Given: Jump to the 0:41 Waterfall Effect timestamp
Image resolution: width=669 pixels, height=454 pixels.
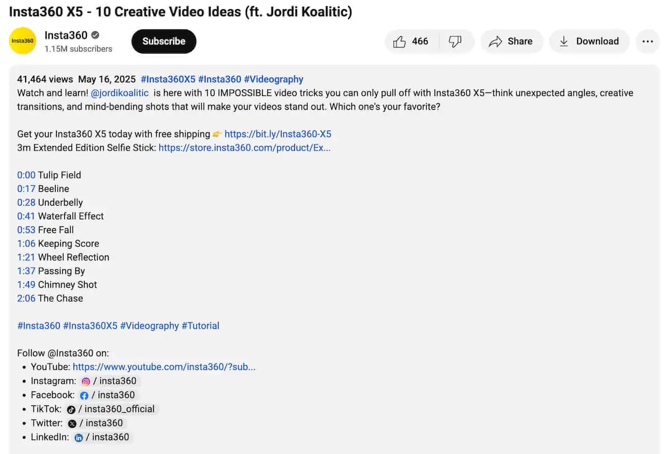Looking at the screenshot, I should (x=26, y=216).
